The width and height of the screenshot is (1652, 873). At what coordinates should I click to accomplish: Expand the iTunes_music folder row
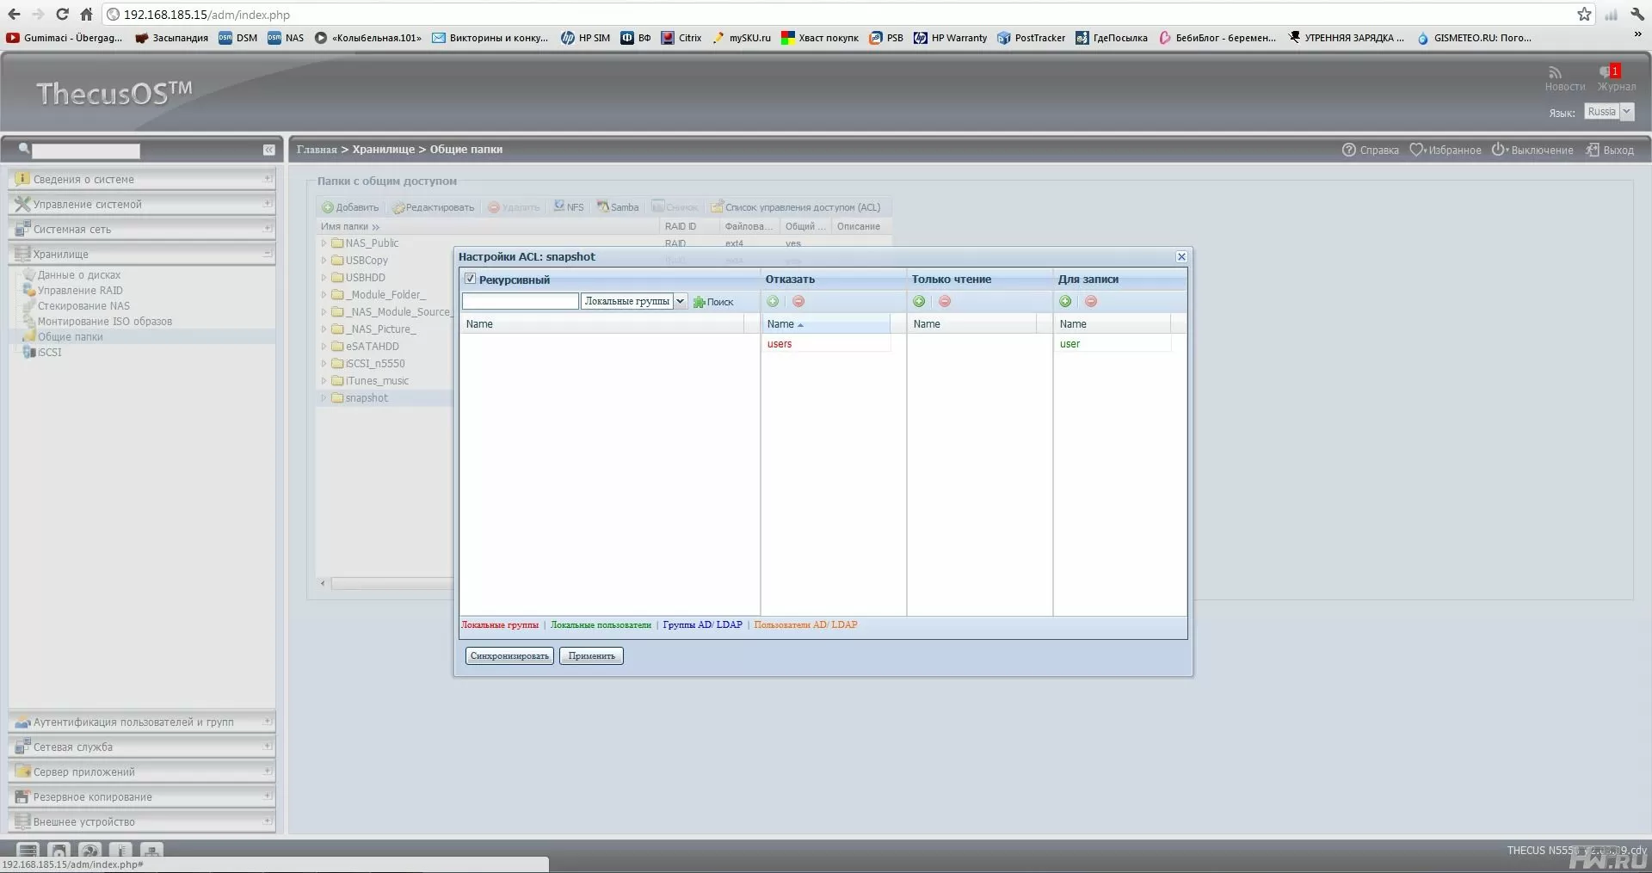click(324, 381)
